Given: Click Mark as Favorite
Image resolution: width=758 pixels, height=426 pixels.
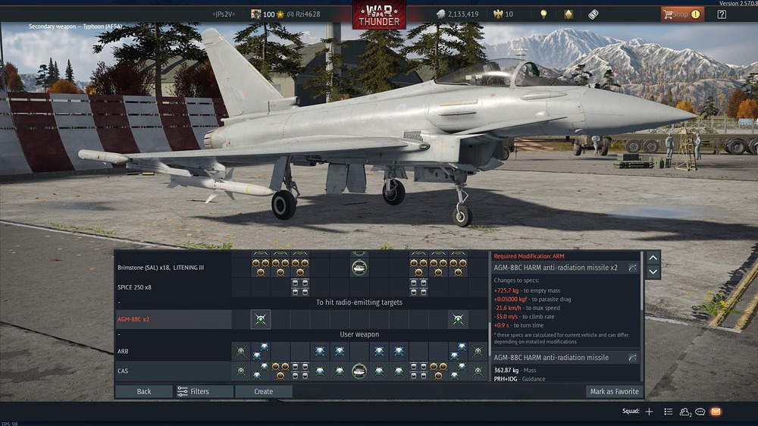Looking at the screenshot, I should [x=615, y=391].
